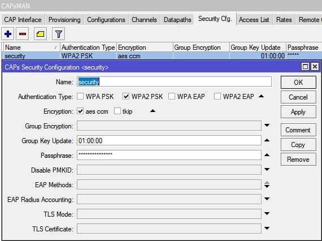The height and width of the screenshot is (241, 322).
Task: Open comment with the yellow note icon
Action: (40, 34)
